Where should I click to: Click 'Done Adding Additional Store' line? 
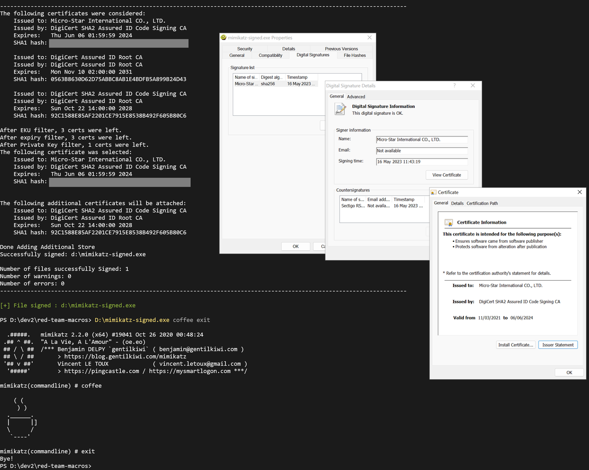[48, 247]
